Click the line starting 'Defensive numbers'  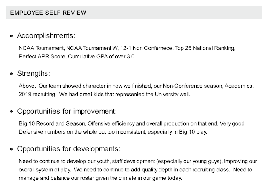(113, 132)
